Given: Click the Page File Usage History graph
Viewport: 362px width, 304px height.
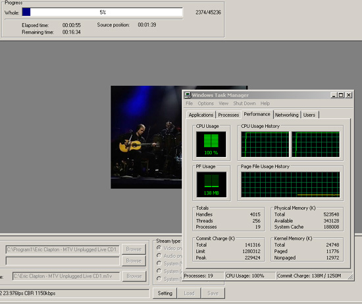Looking at the screenshot, I should click(x=290, y=185).
